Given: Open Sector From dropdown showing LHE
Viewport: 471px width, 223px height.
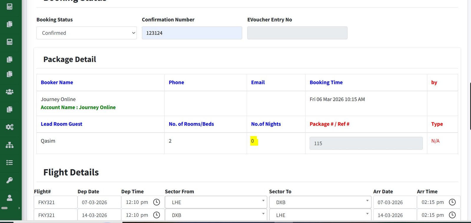Looking at the screenshot, I should click(215, 202).
